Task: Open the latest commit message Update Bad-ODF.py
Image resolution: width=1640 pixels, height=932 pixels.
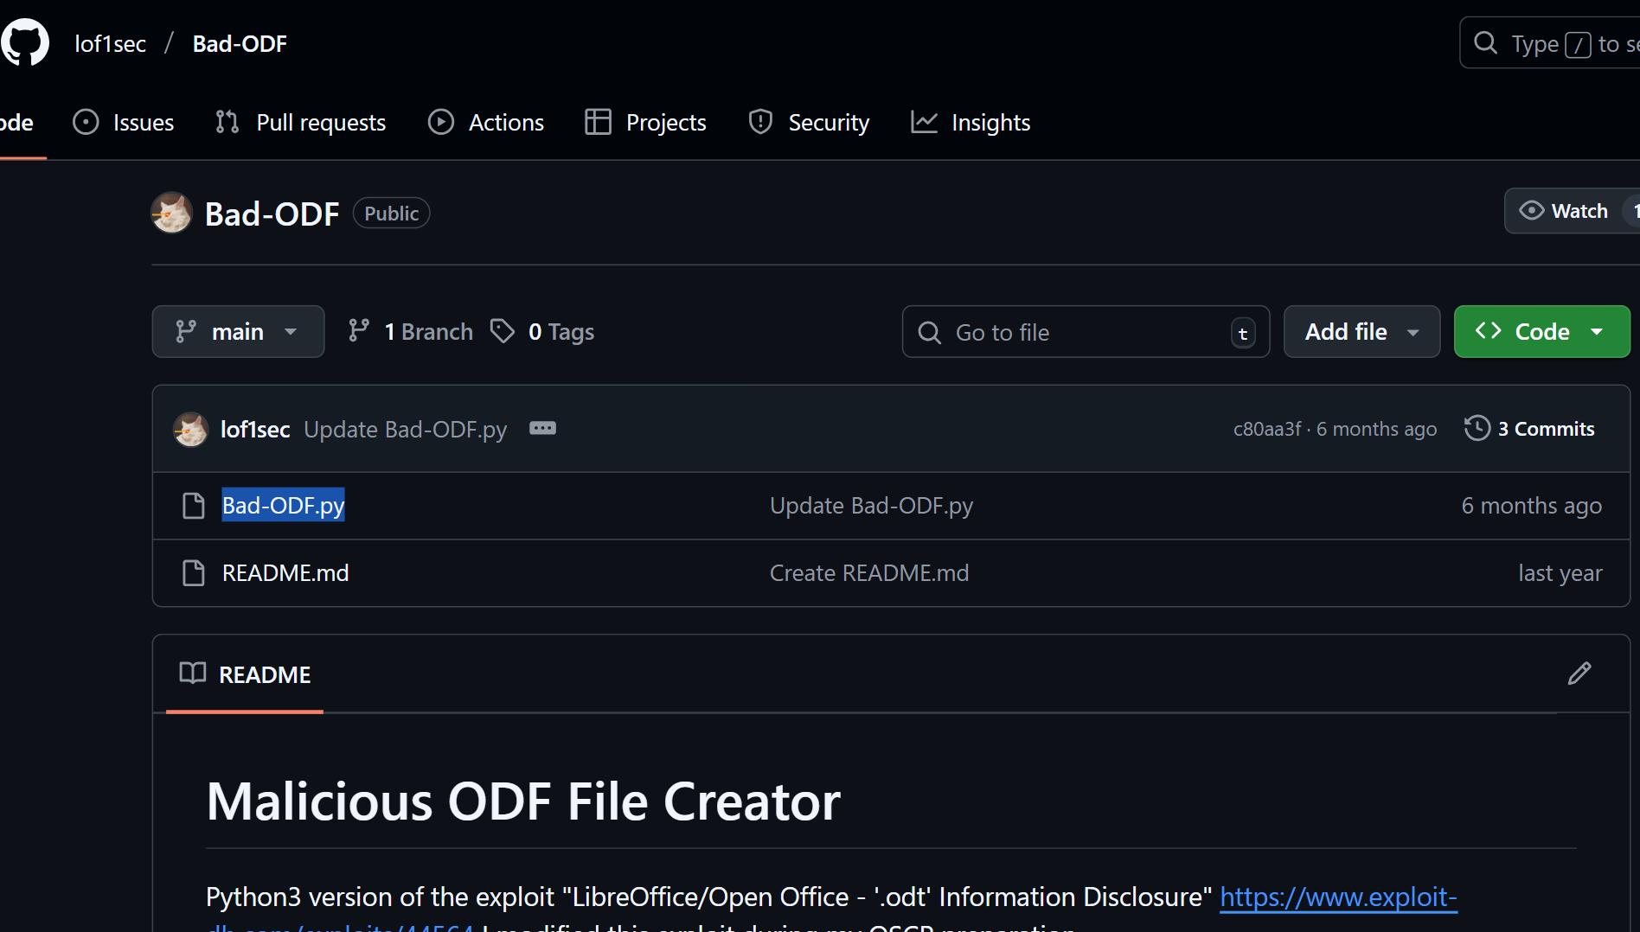Action: coord(406,429)
